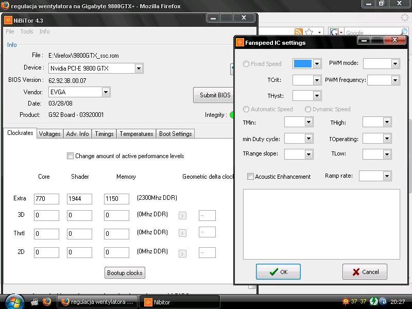Viewport: 412px width, 309px height.
Task: Open the Ramp rate dropdown
Action: click(387, 176)
